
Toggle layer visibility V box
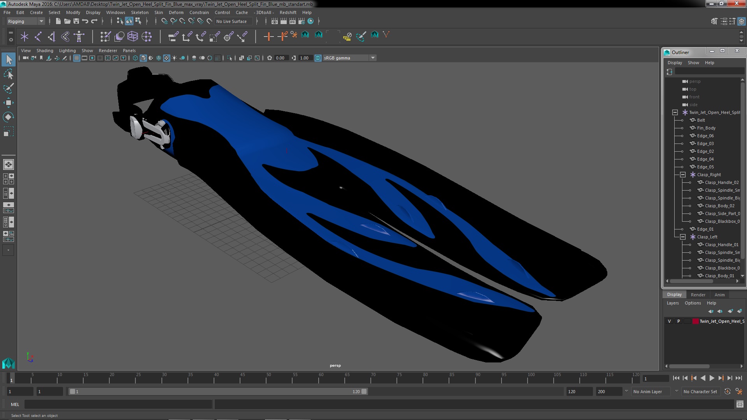669,321
